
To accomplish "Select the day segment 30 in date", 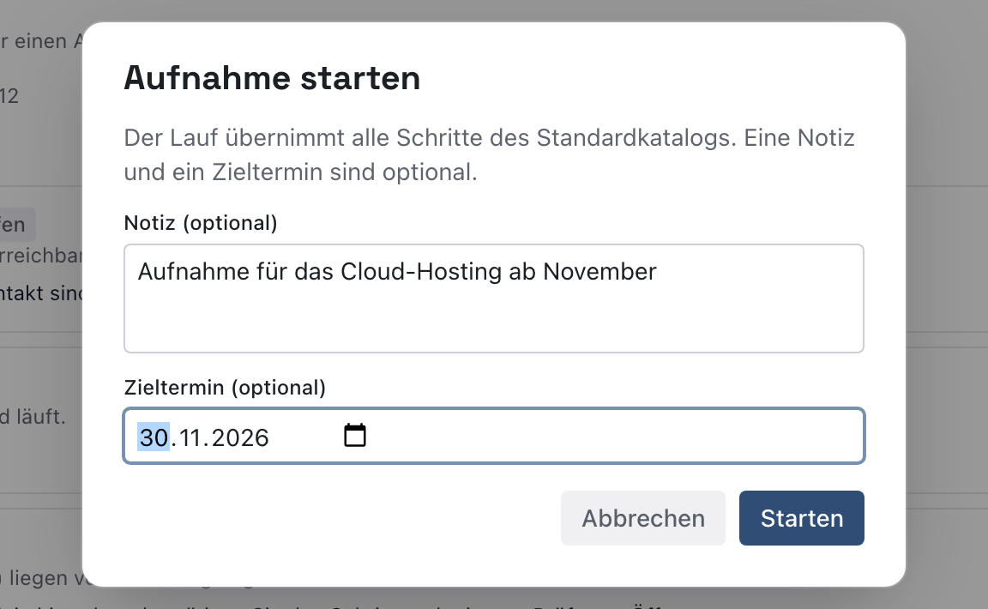I will pyautogui.click(x=154, y=437).
